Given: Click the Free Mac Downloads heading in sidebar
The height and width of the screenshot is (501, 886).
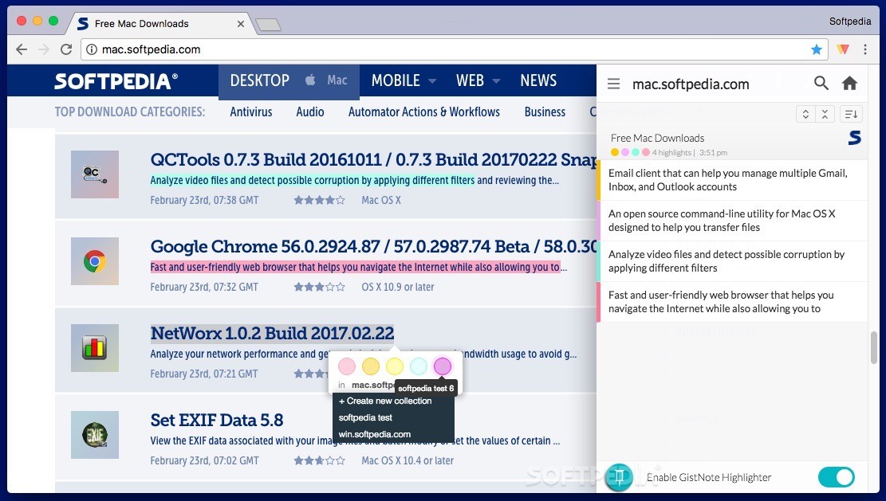Looking at the screenshot, I should click(x=657, y=138).
